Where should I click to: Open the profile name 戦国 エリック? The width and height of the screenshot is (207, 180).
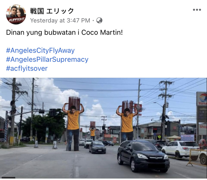click(x=52, y=11)
